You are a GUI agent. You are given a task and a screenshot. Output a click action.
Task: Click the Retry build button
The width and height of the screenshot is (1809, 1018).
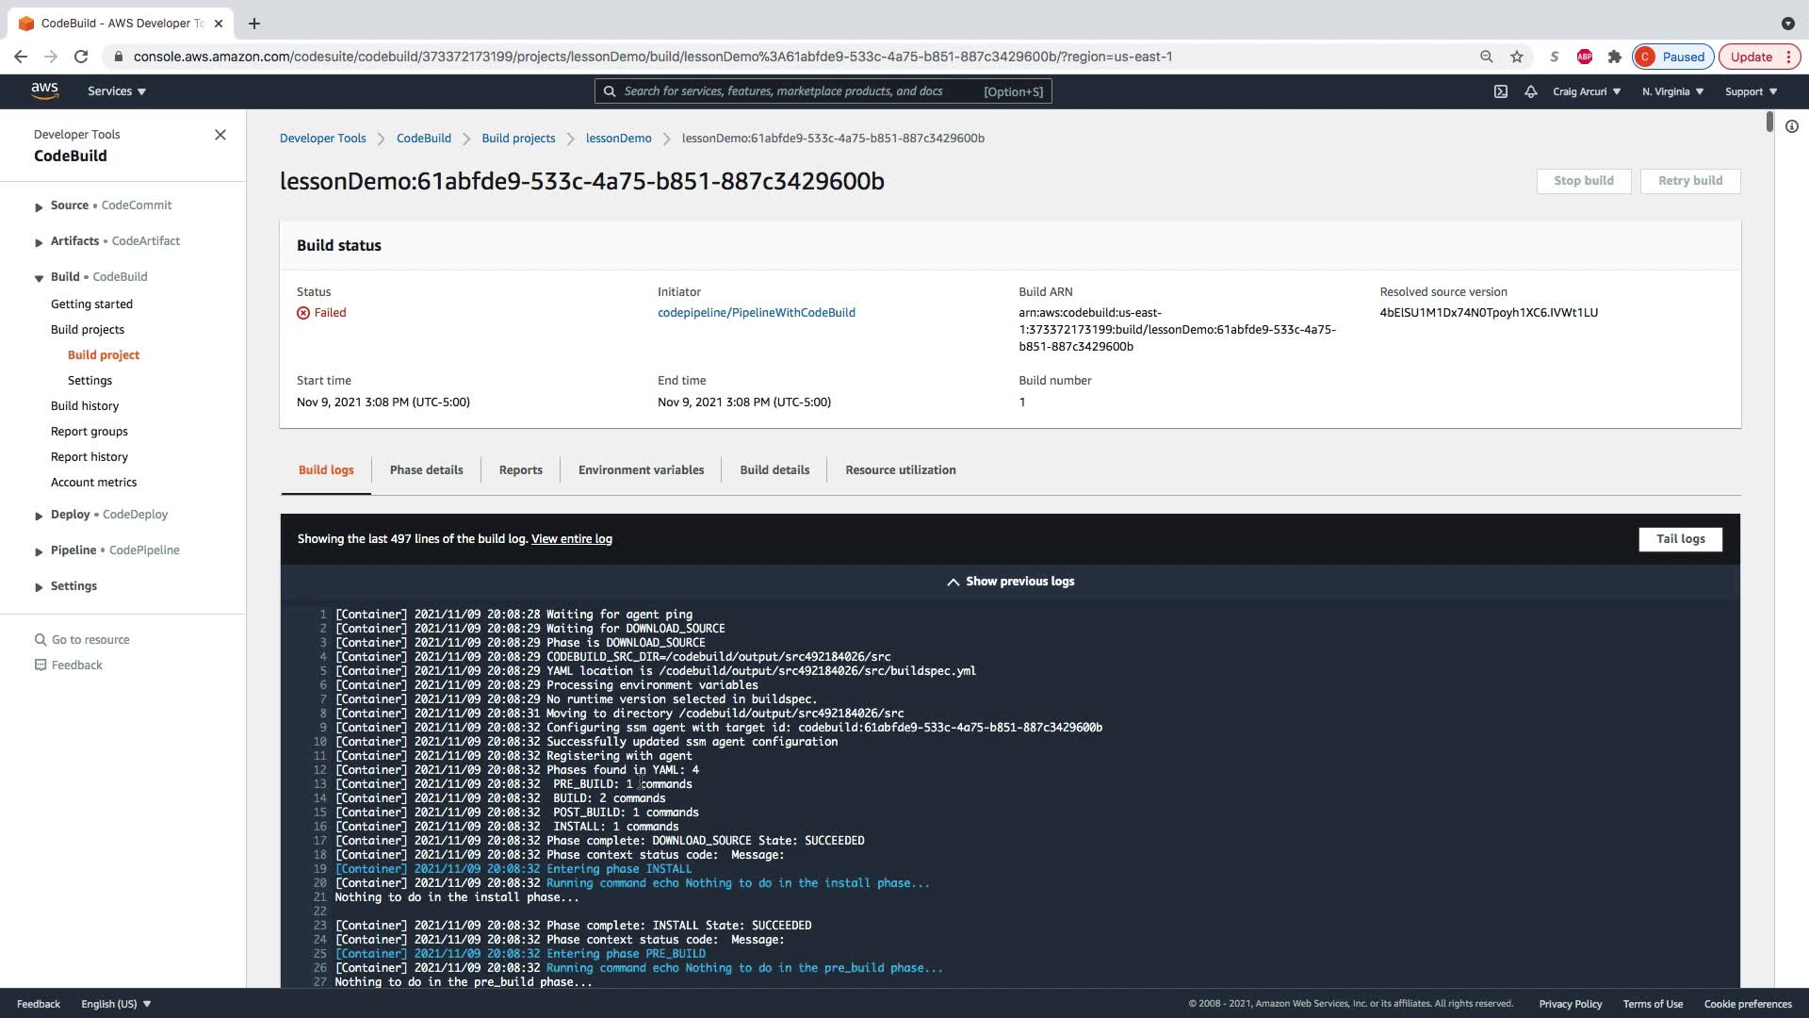click(1690, 181)
